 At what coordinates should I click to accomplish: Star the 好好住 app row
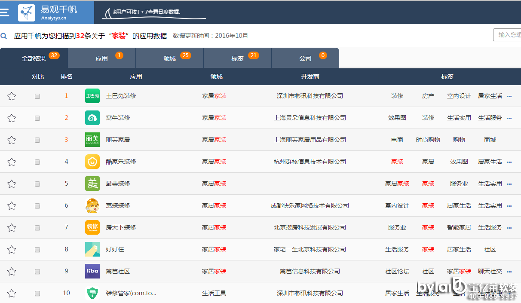12,250
